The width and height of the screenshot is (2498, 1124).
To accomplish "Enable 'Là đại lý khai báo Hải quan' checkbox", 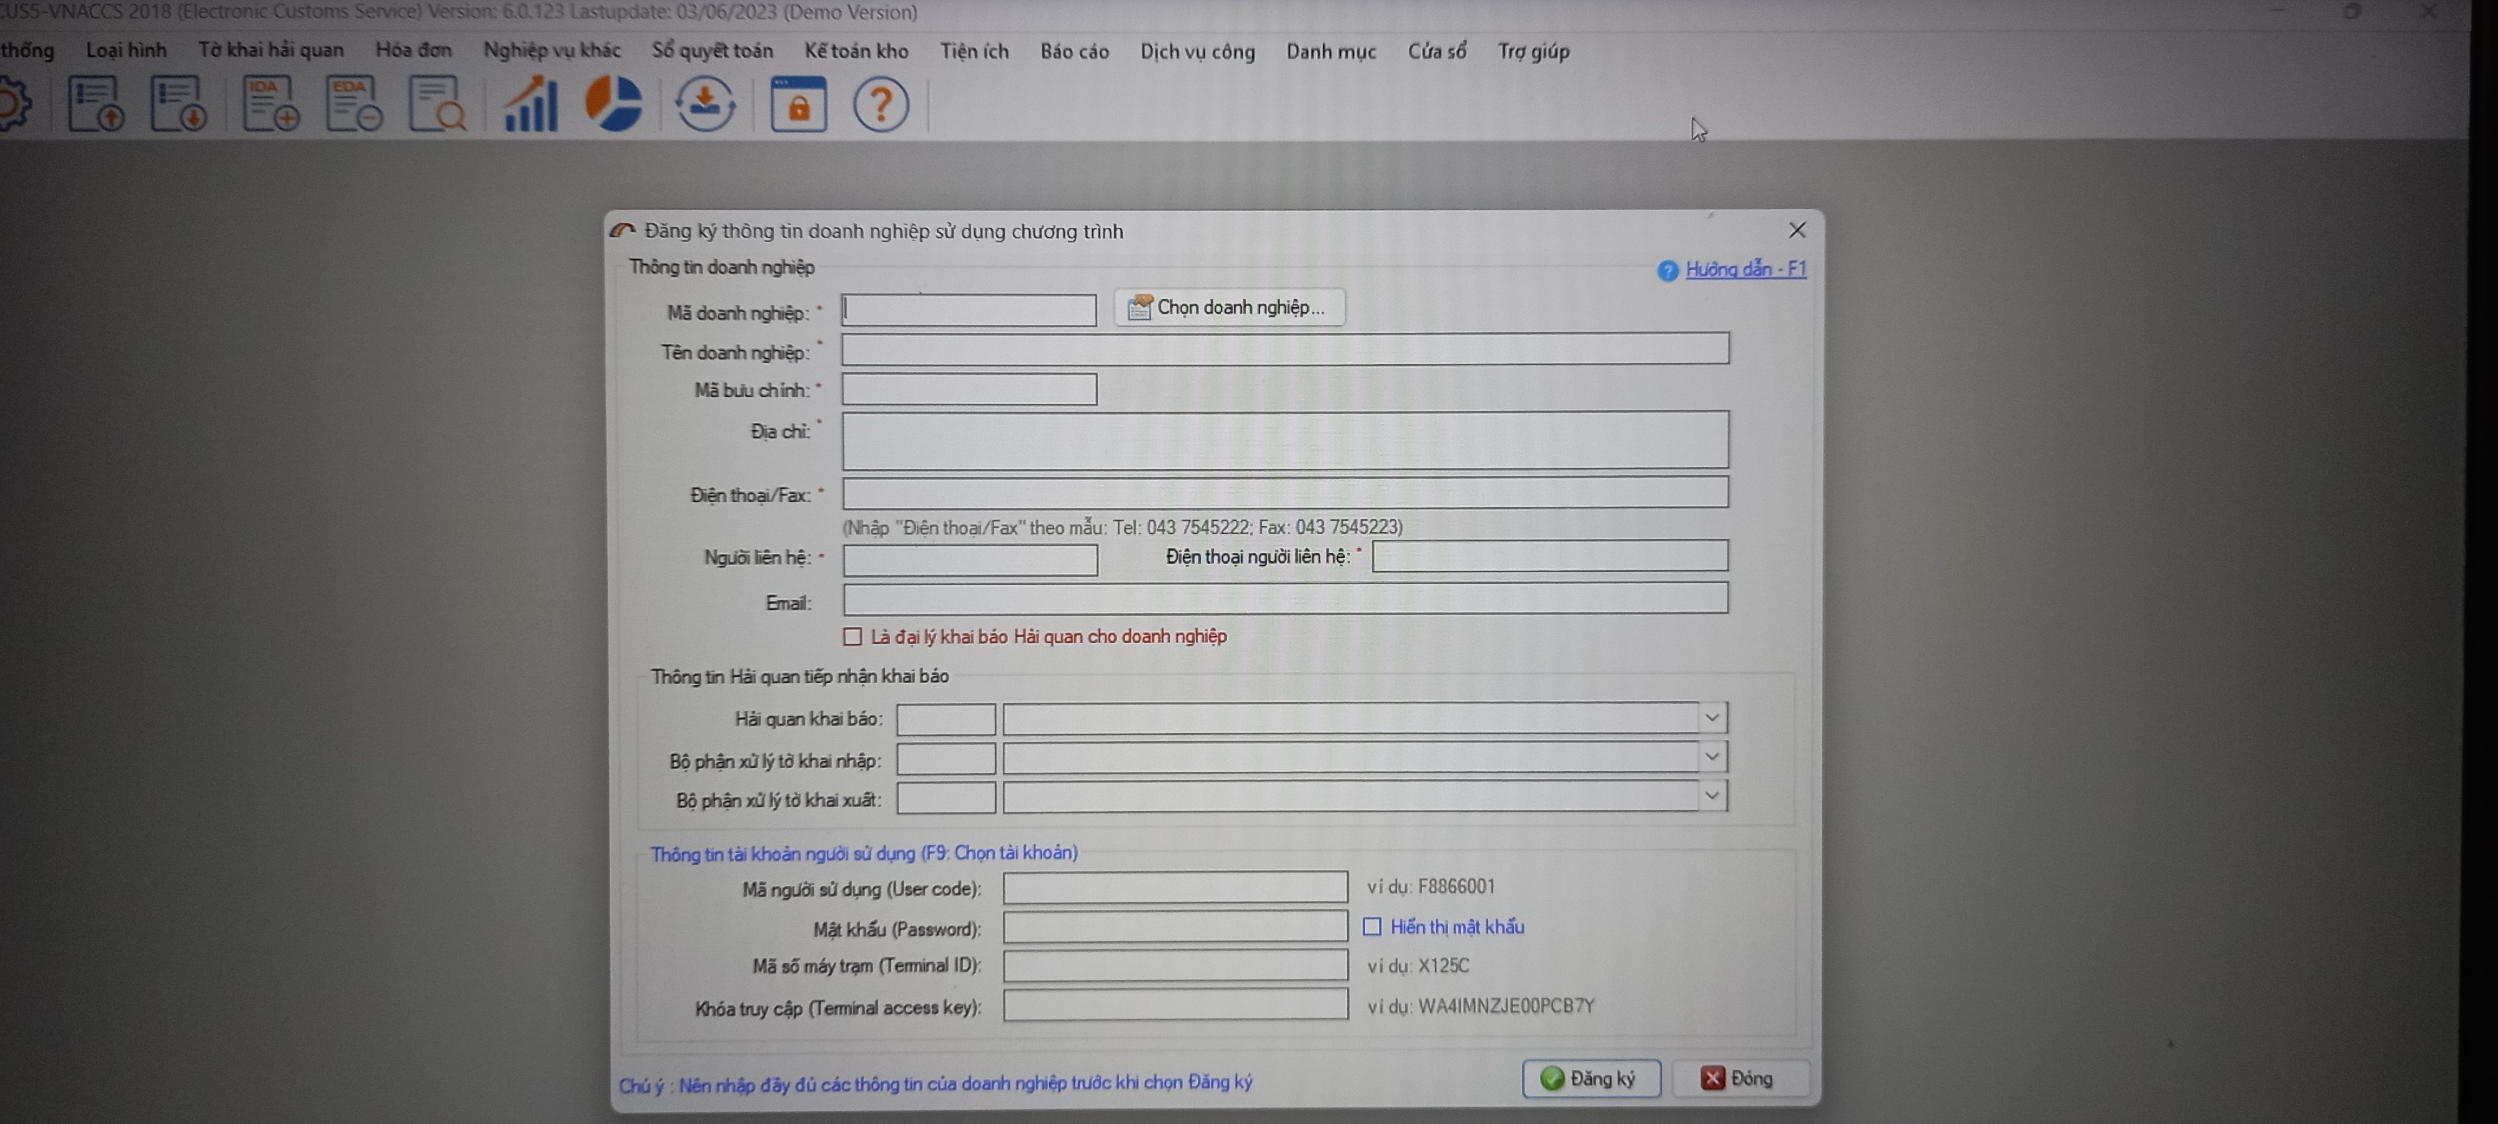I will (x=852, y=637).
